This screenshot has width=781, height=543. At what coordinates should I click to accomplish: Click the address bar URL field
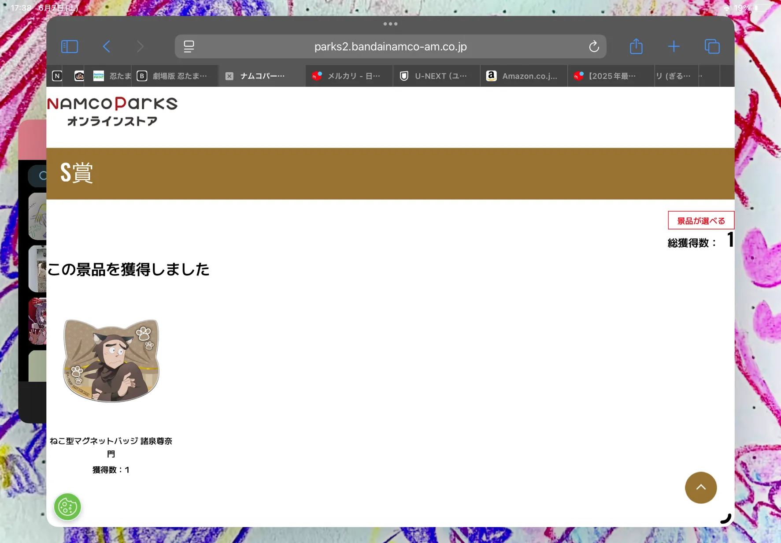[390, 46]
